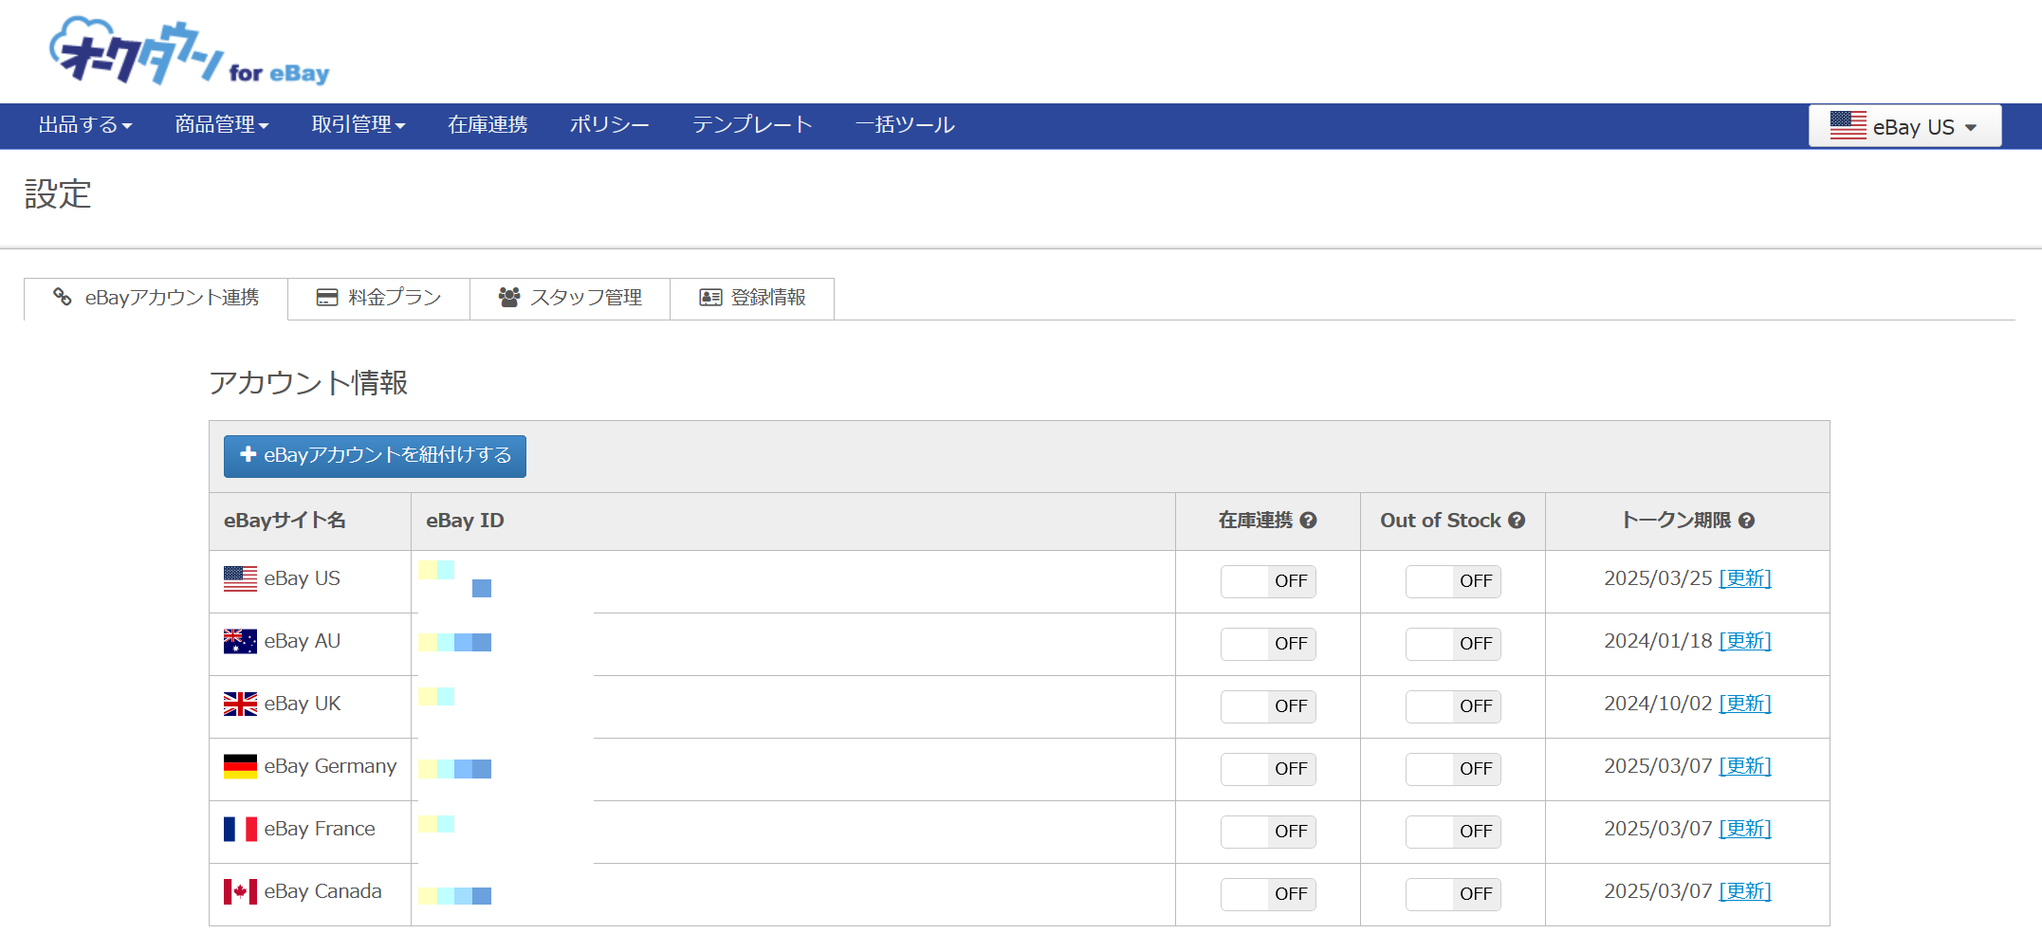Image resolution: width=2042 pixels, height=952 pixels.
Task: Click the help icon beside Out of Stock header
Action: click(1517, 521)
